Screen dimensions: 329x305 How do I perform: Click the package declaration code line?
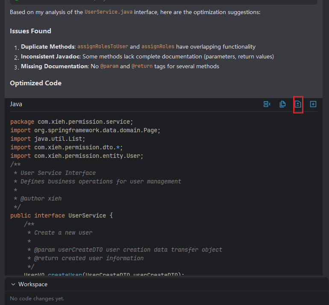coord(72,122)
